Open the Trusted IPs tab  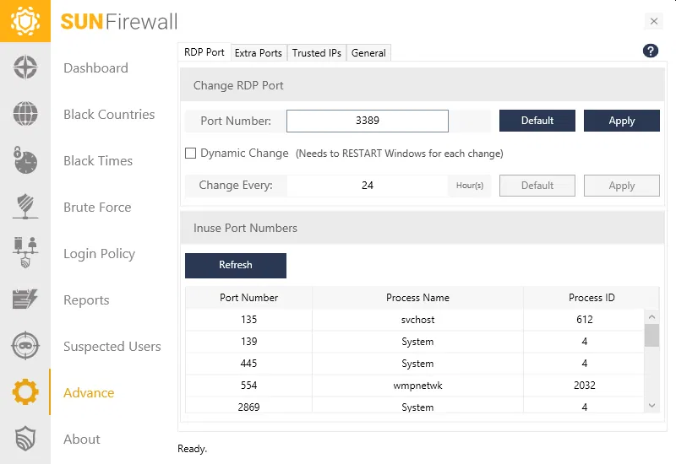[317, 53]
